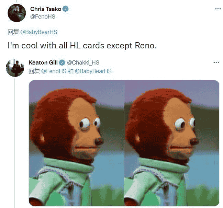Image resolution: width=223 pixels, height=208 pixels.
Task: Open the @FenoHS handle under Chris Tsako
Action: 43,16
